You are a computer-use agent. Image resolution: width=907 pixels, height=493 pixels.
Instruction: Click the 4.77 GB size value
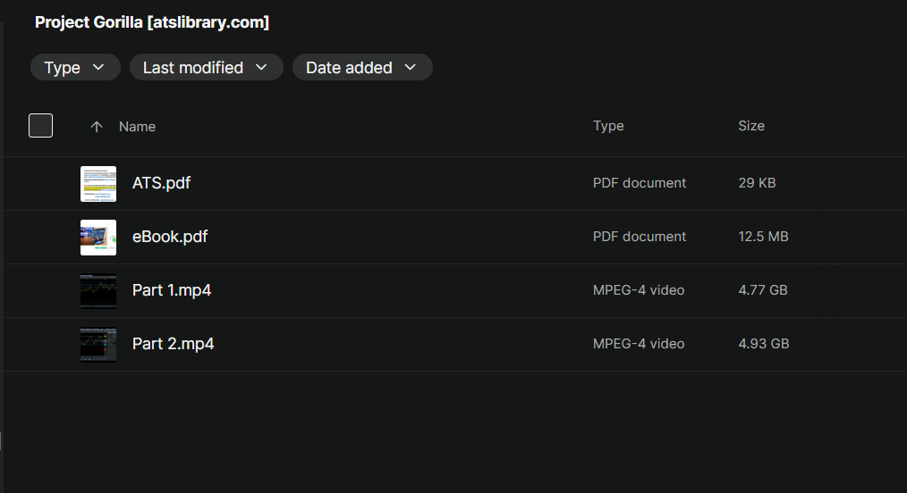(x=763, y=289)
